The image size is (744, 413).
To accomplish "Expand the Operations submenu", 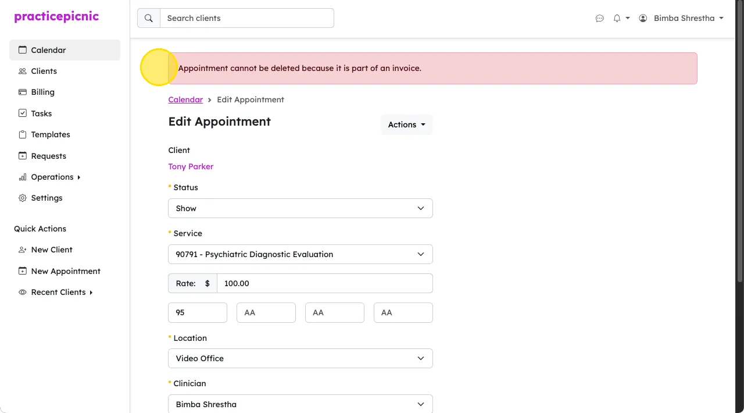I will tap(65, 177).
